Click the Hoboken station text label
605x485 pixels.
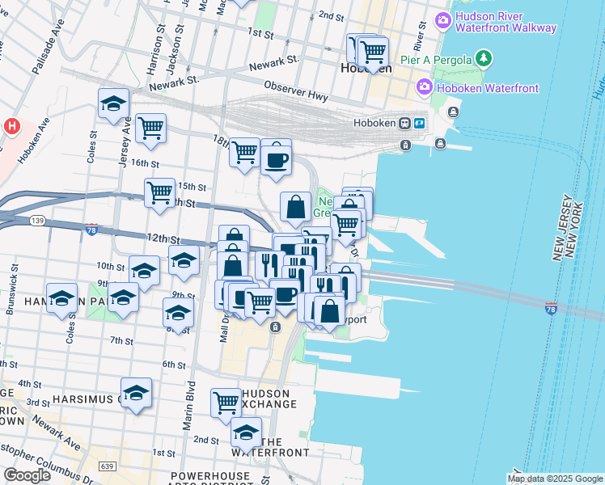click(374, 124)
